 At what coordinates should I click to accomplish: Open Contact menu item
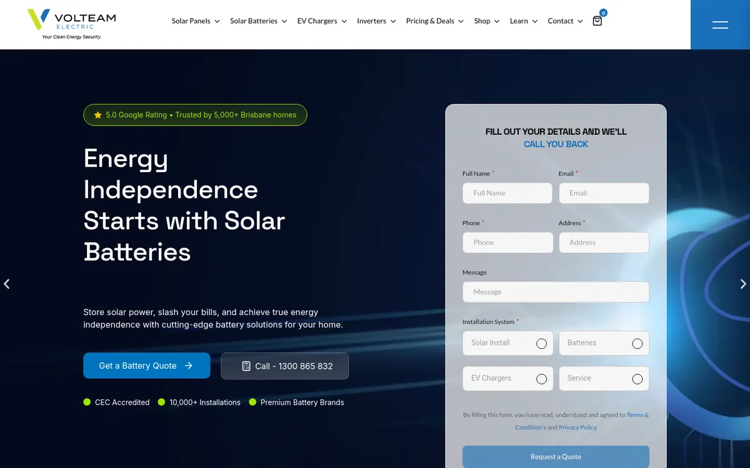[561, 21]
